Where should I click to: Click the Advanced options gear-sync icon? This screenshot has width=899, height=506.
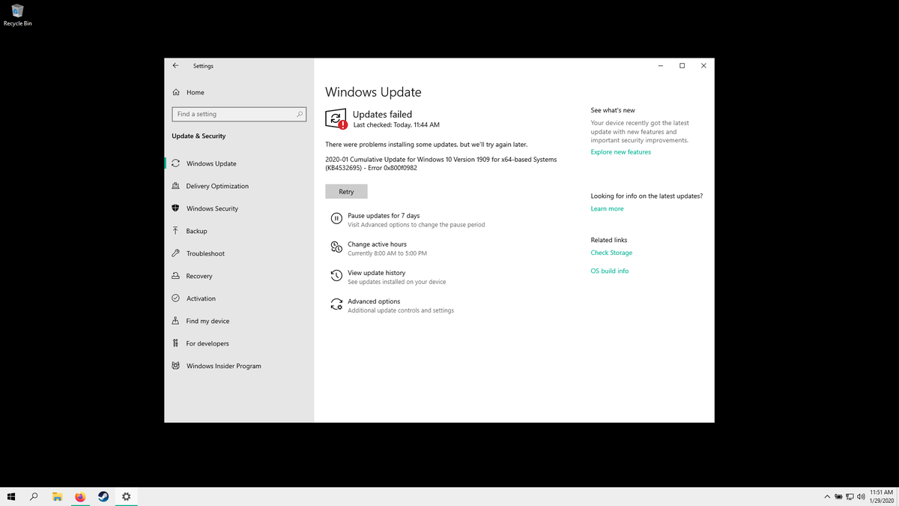[336, 304]
